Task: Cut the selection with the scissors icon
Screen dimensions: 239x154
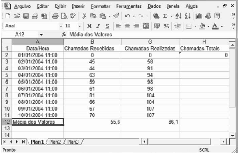Action: (84, 16)
